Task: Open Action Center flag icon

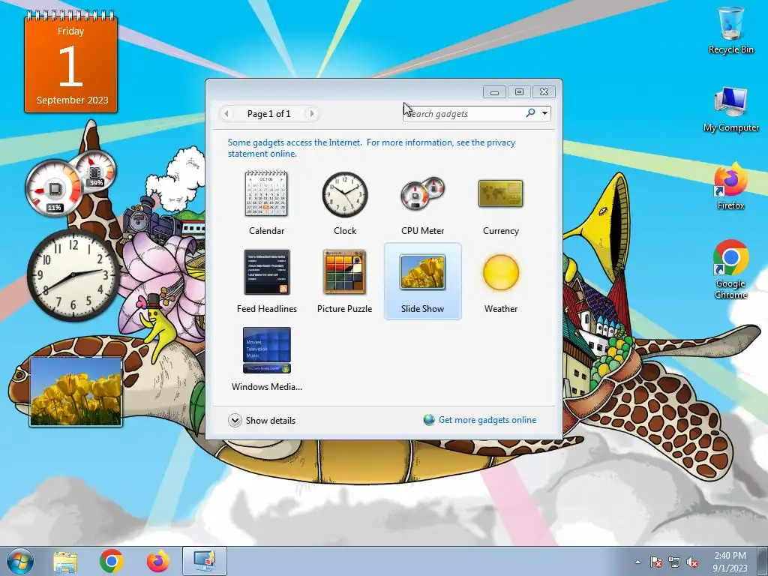Action: [x=655, y=562]
